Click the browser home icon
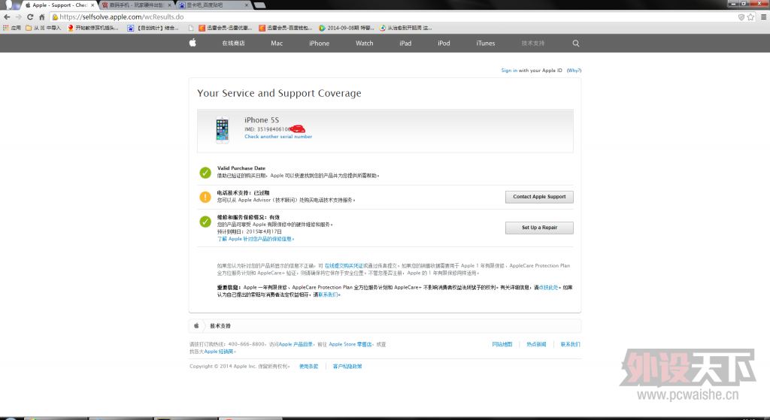 (x=42, y=17)
